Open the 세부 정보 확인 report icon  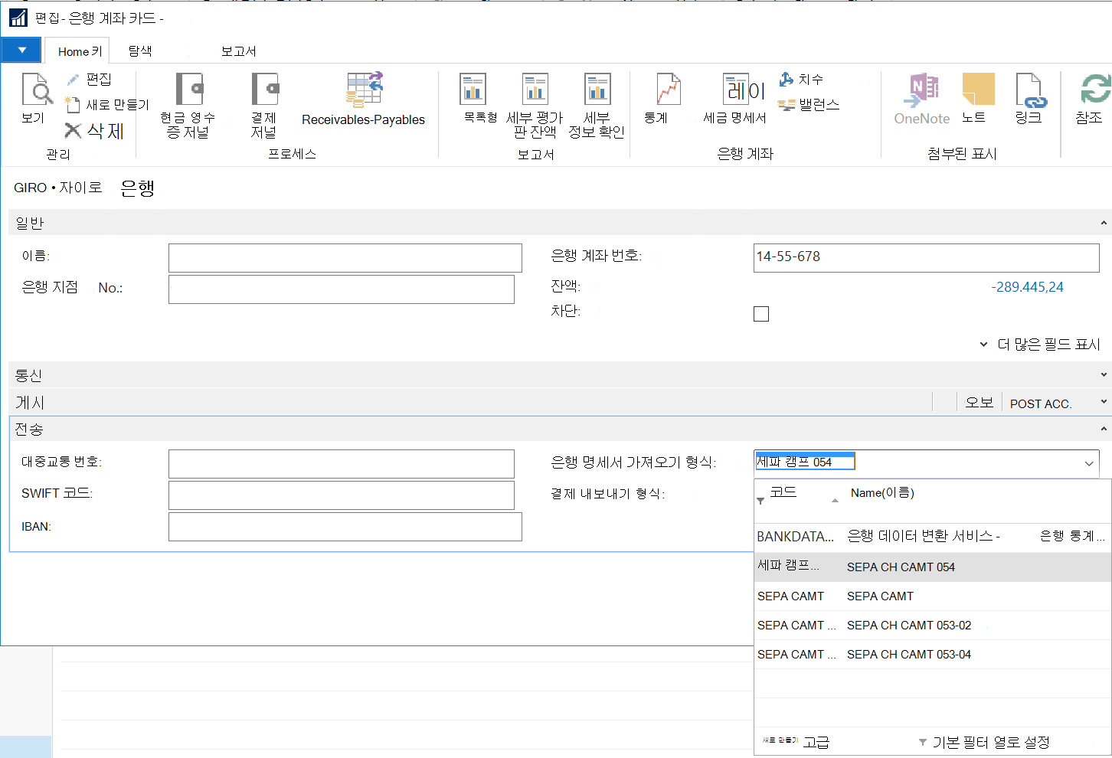pos(597,89)
